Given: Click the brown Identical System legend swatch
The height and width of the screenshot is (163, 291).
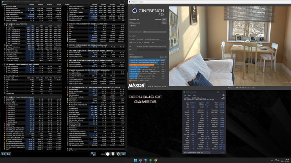Looking at the screenshot, I should point(139,80).
